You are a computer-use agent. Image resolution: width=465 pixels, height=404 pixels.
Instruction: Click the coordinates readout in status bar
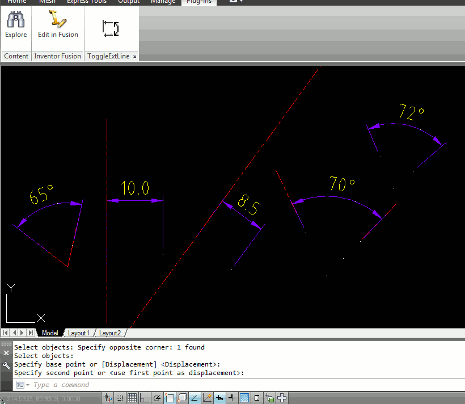pyautogui.click(x=43, y=399)
